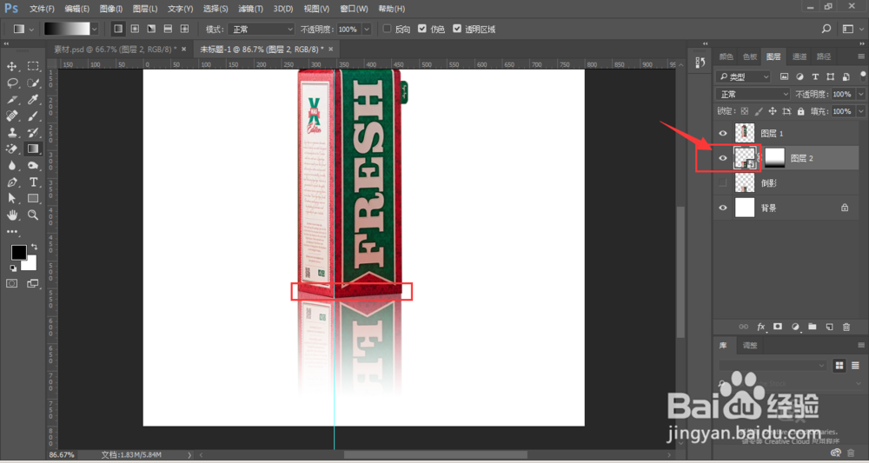Open layer 填充 slider dropdown
The width and height of the screenshot is (869, 463).
860,111
